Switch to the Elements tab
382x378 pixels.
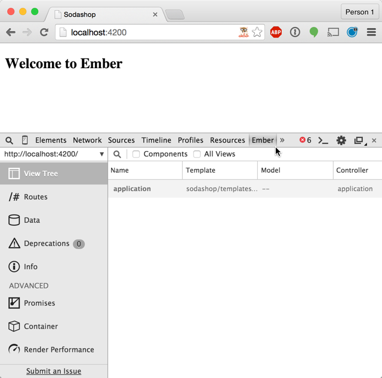pyautogui.click(x=51, y=140)
